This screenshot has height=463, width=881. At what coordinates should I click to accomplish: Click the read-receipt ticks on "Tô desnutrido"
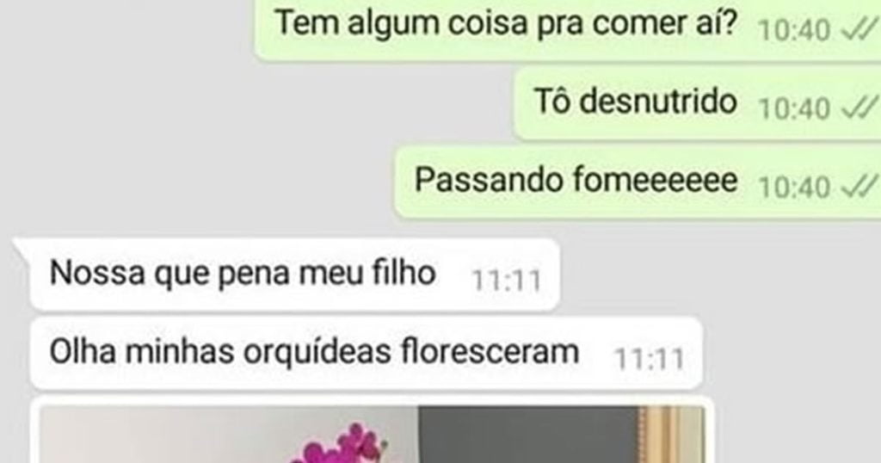tap(859, 107)
